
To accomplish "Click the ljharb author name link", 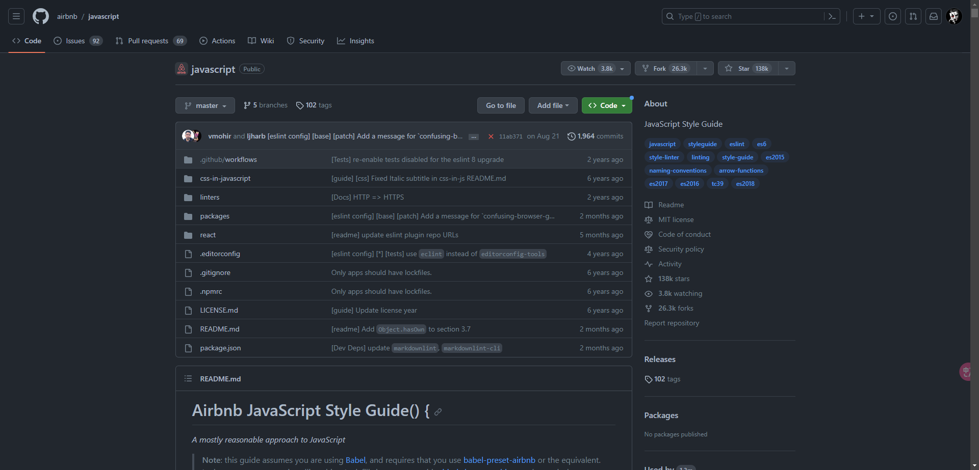I will (256, 136).
